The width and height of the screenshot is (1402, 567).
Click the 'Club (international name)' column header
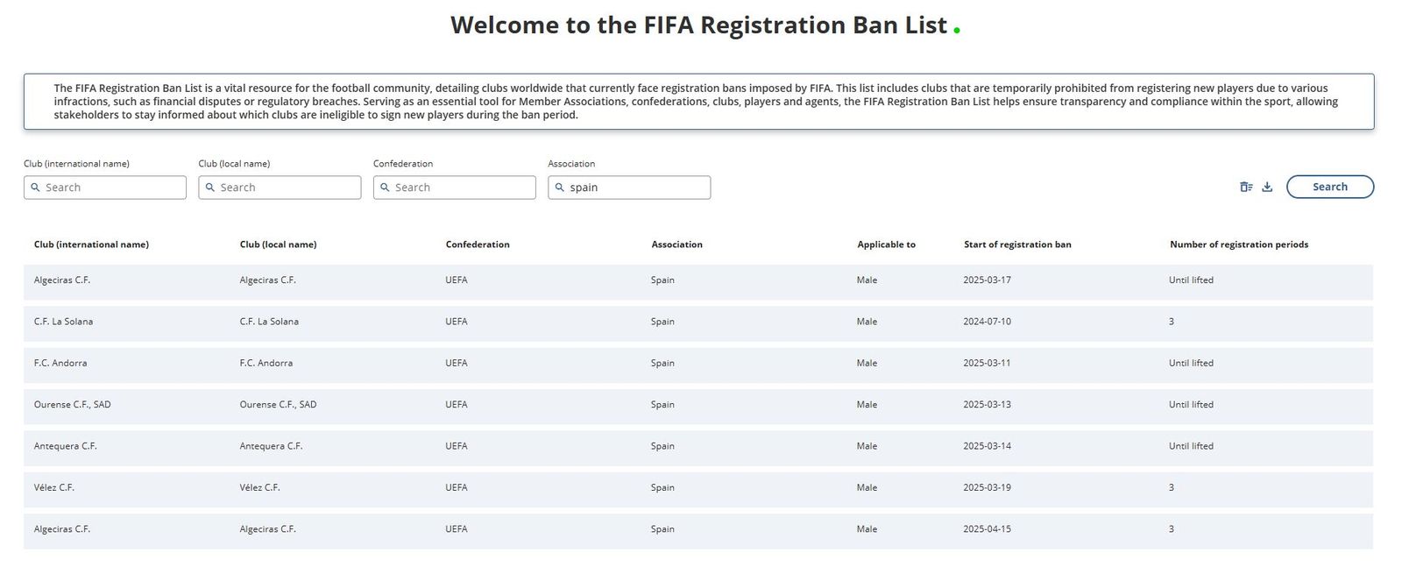coord(91,245)
